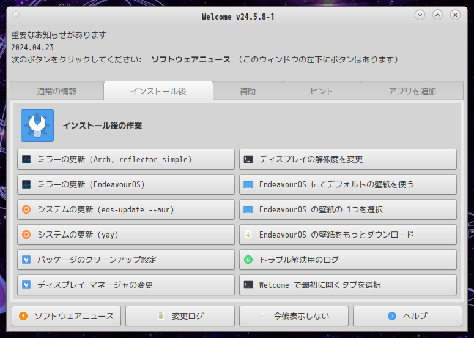This screenshot has height=338, width=474.
Task: Click the monitor icon on ミラーの更新 (Arch, reflector-simple)
Action: 26,159
